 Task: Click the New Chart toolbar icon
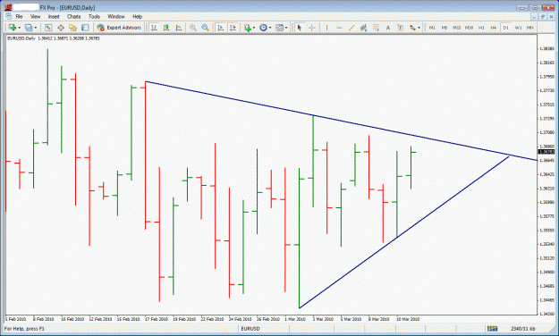tap(12, 28)
